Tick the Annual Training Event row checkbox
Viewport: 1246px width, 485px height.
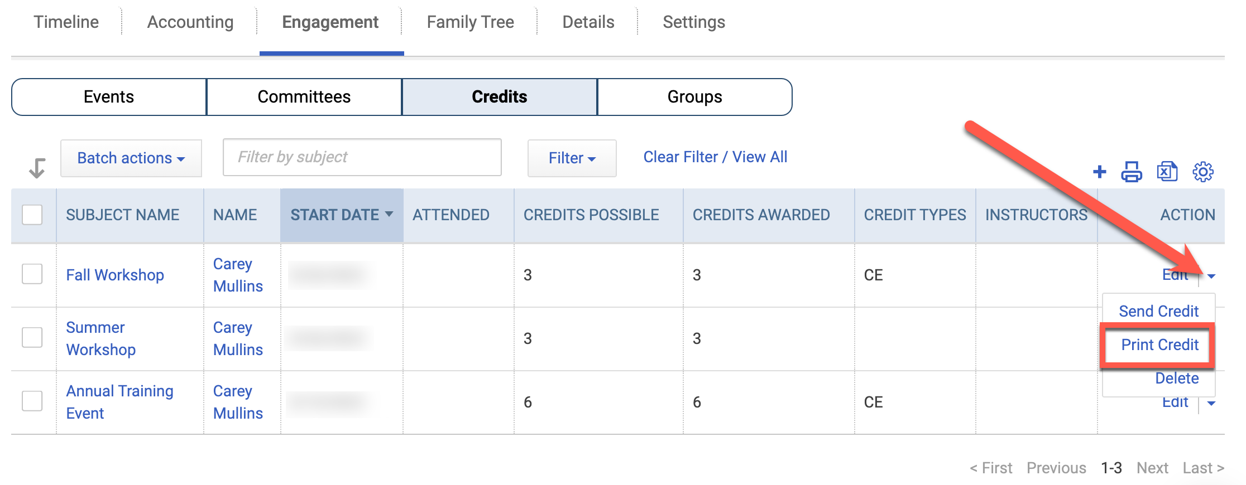click(x=32, y=401)
